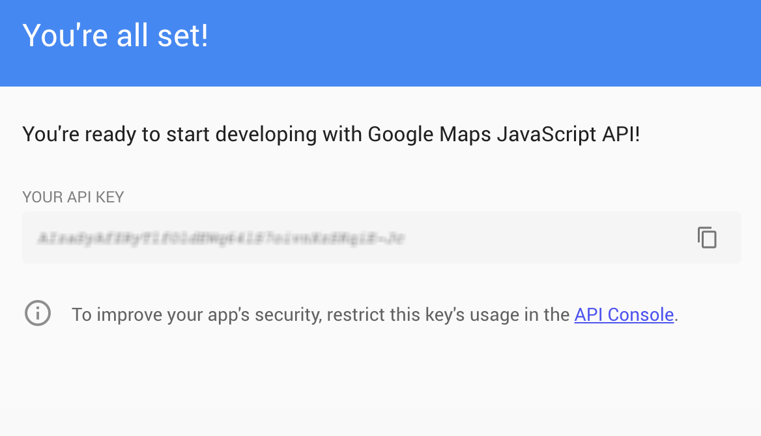Select the blurred API key text
761x436 pixels.
point(222,238)
